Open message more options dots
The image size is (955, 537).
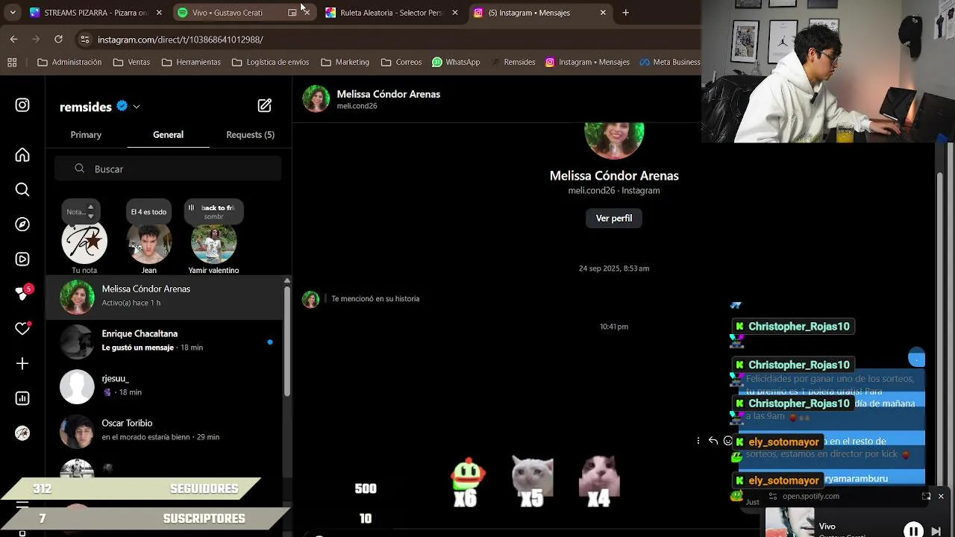[x=698, y=441]
